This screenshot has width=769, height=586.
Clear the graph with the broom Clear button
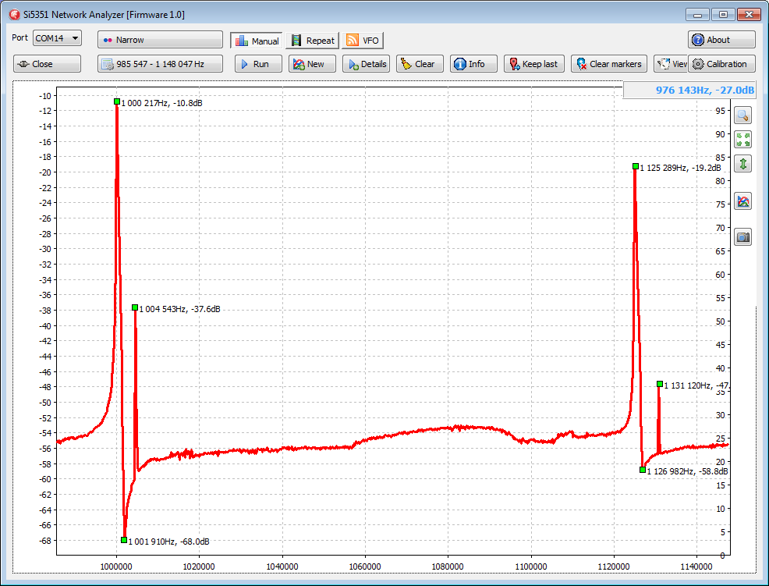420,64
